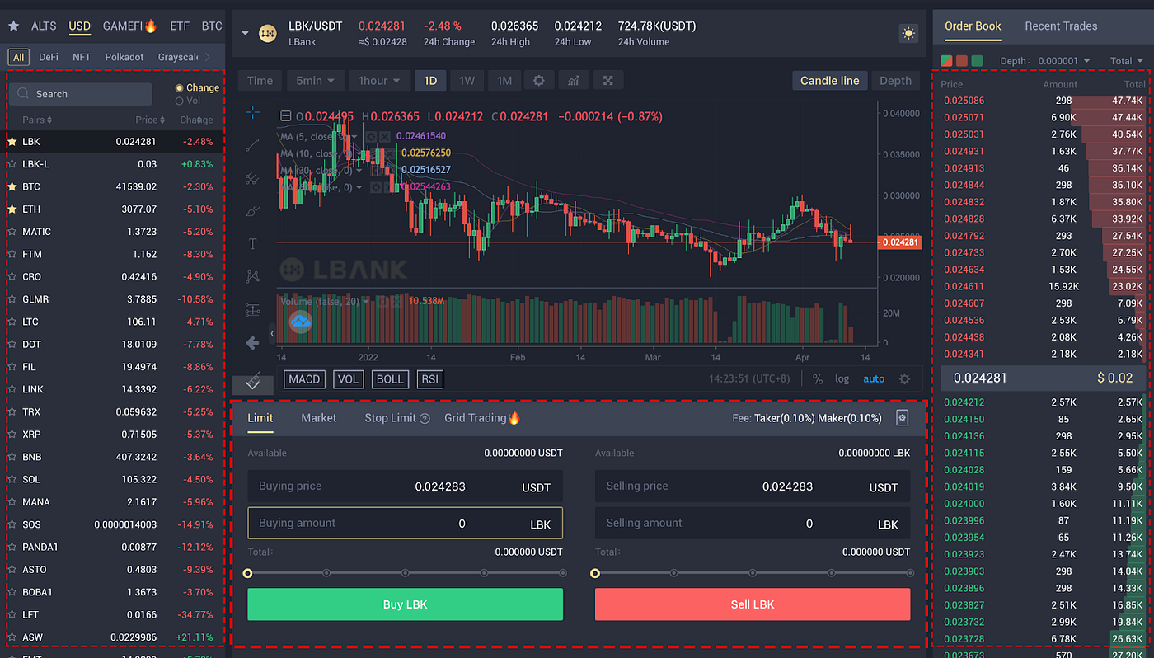Select the trend line drawing tool
1154x658 pixels.
tap(252, 145)
